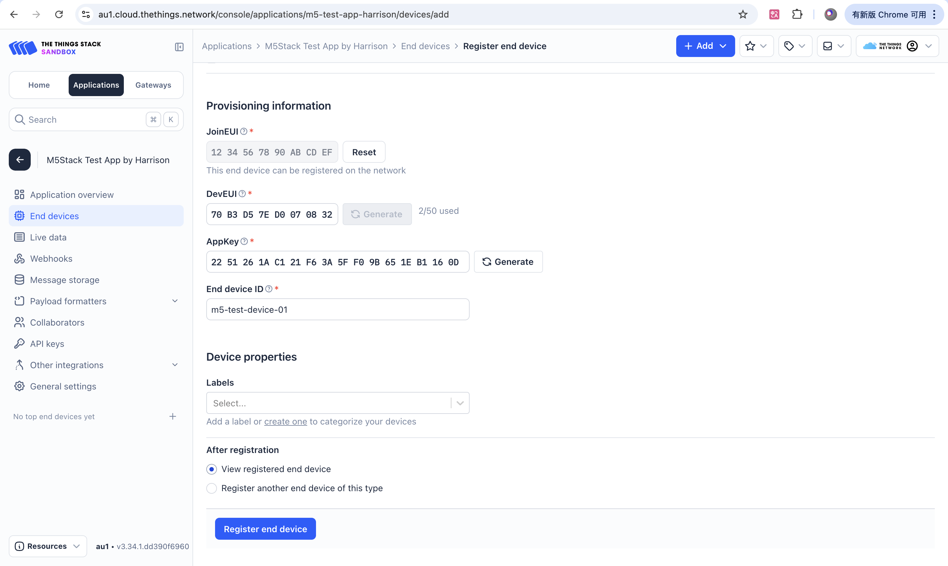Click the JoinEUI help icon
The height and width of the screenshot is (566, 948).
(x=244, y=131)
